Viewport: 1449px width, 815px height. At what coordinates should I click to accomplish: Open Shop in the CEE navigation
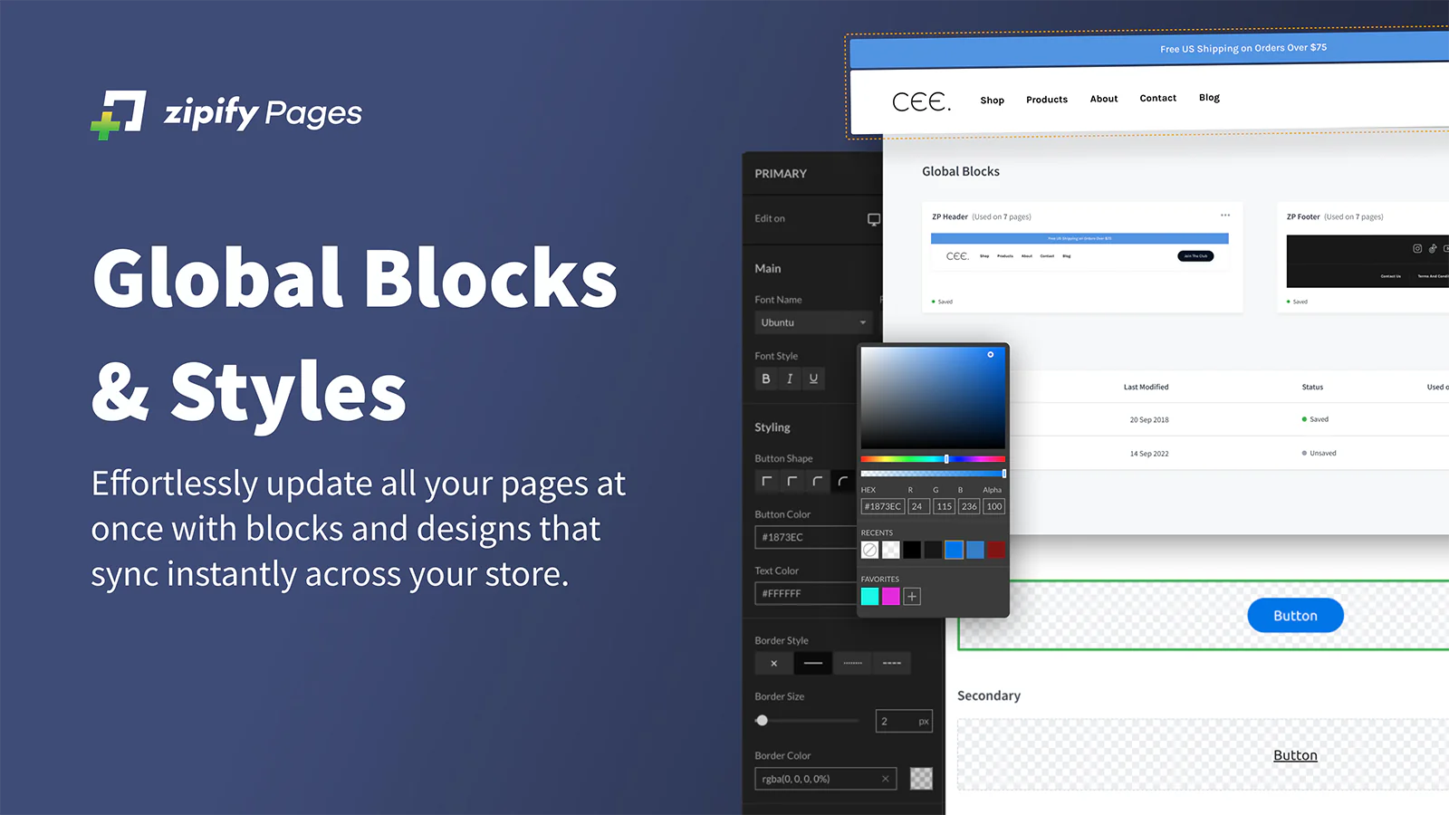coord(993,101)
